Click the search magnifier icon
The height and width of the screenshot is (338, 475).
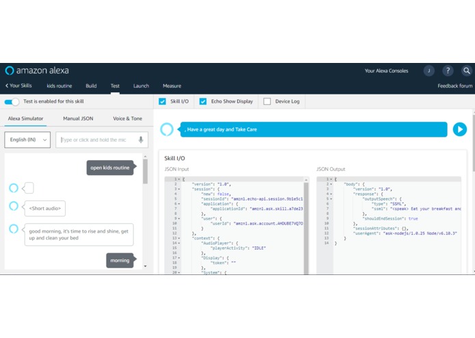coord(467,70)
